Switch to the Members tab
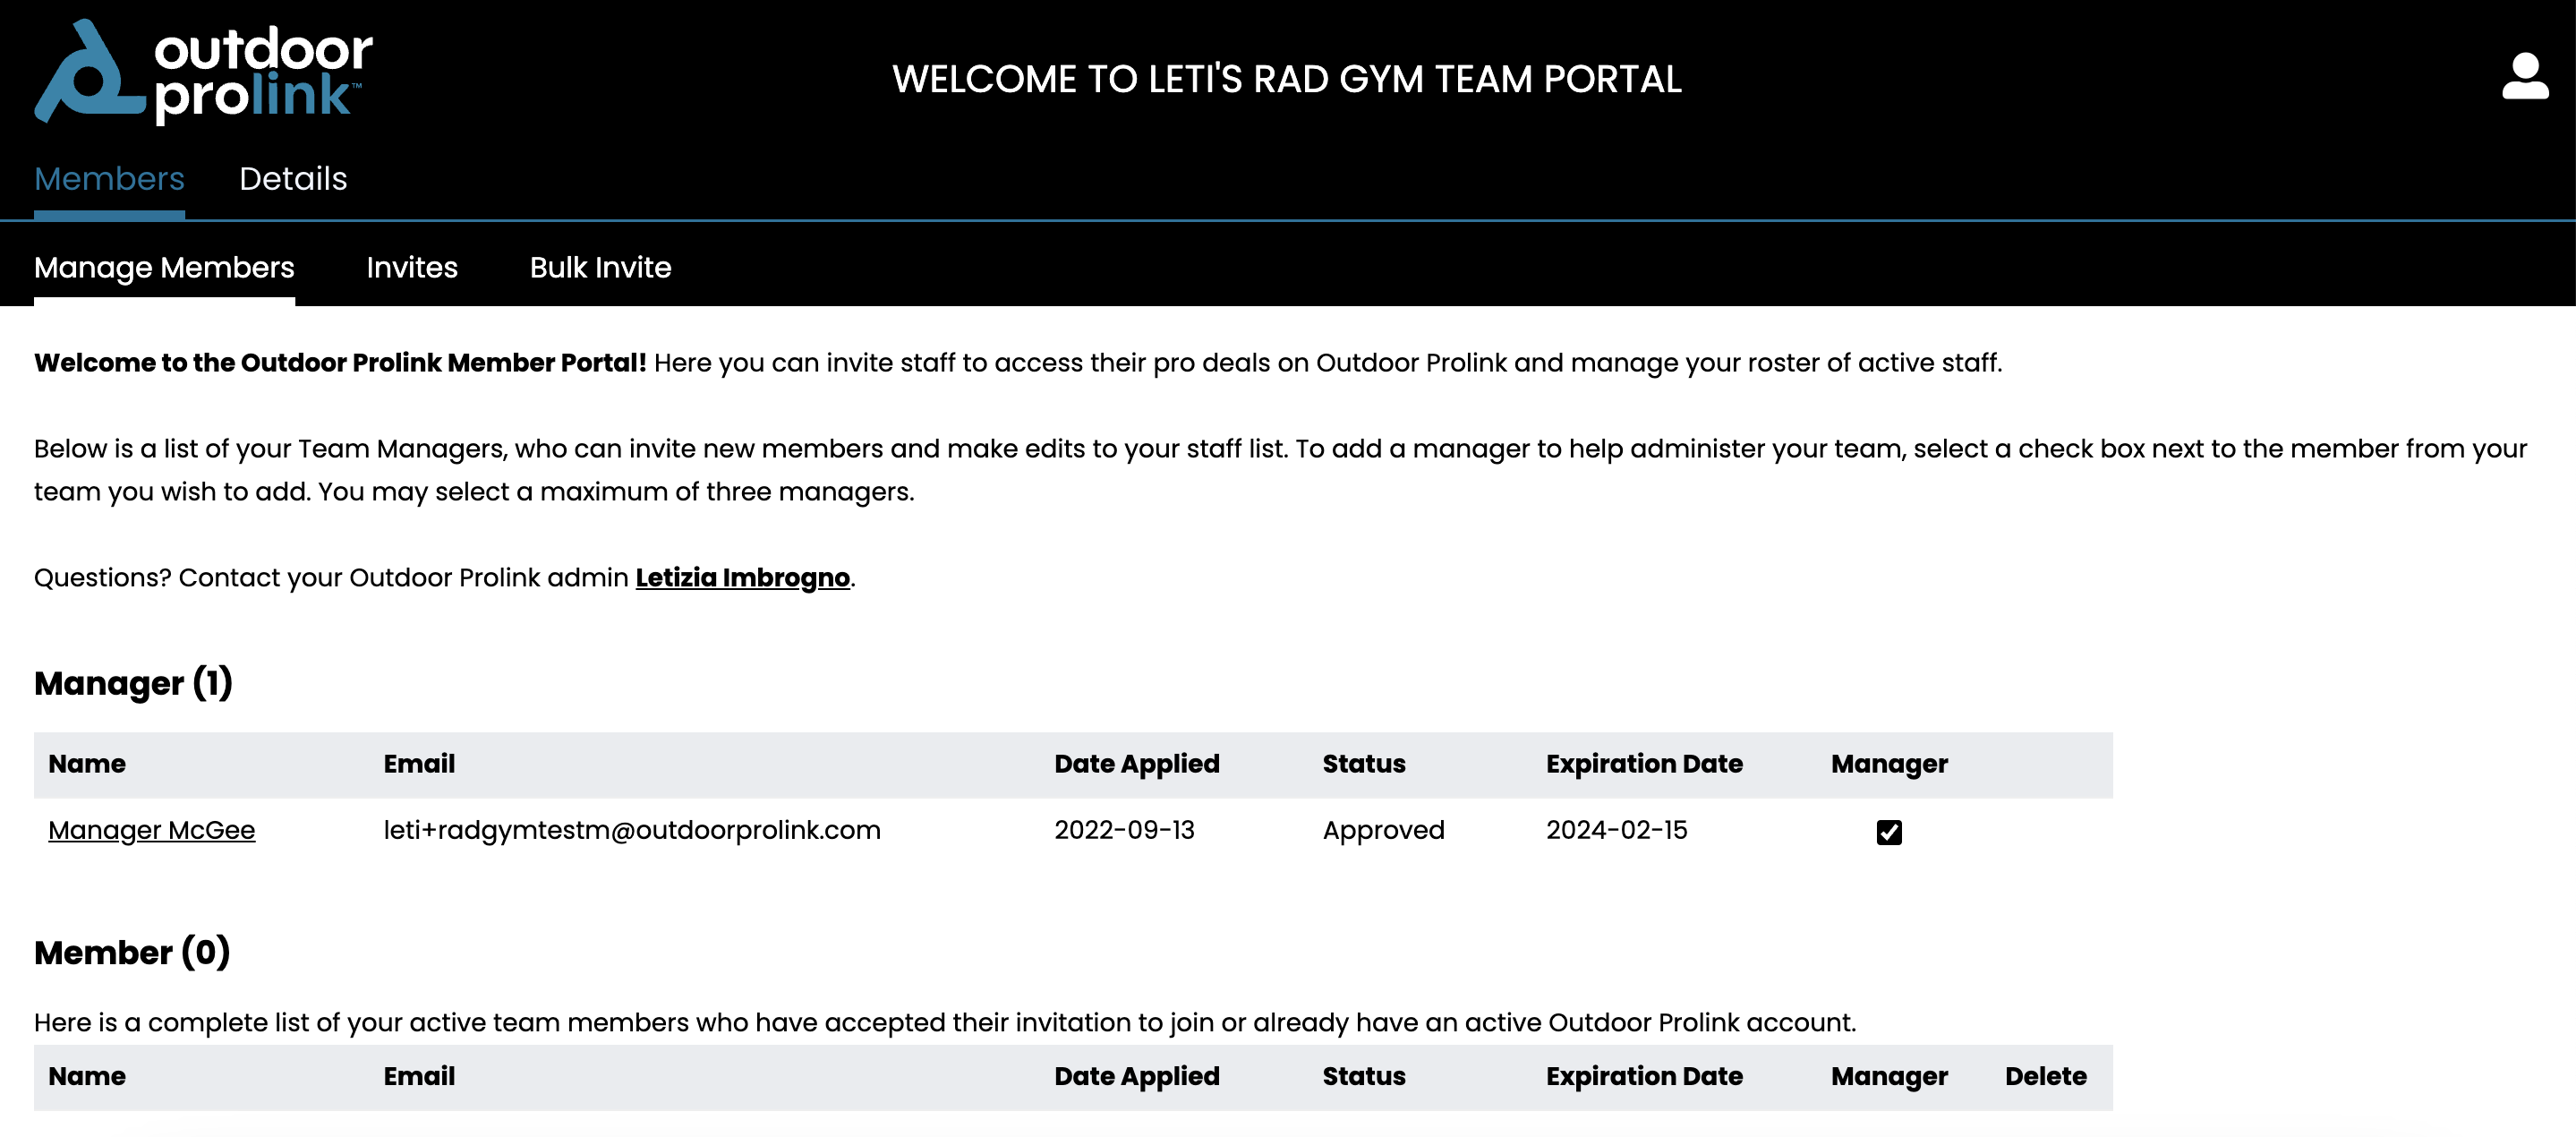 tap(109, 179)
